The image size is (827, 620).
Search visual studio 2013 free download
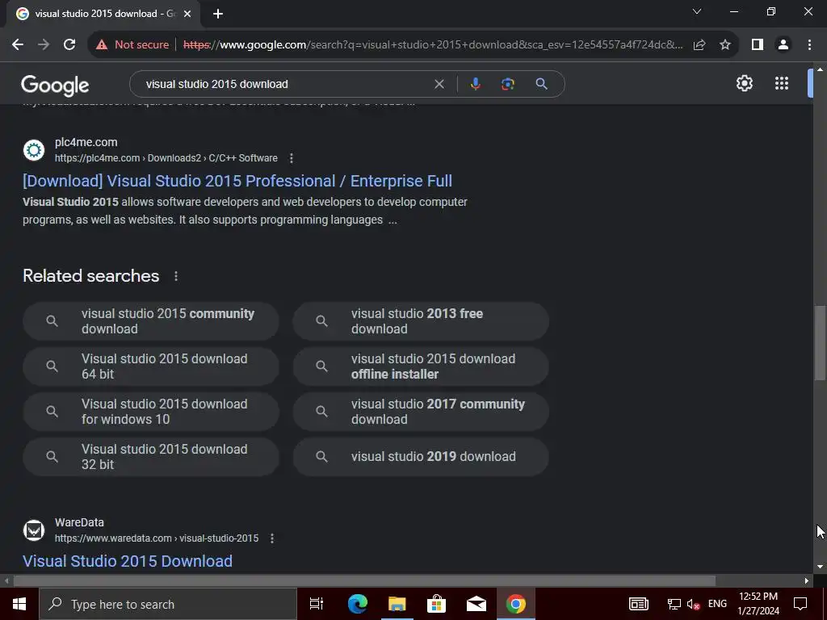click(421, 321)
